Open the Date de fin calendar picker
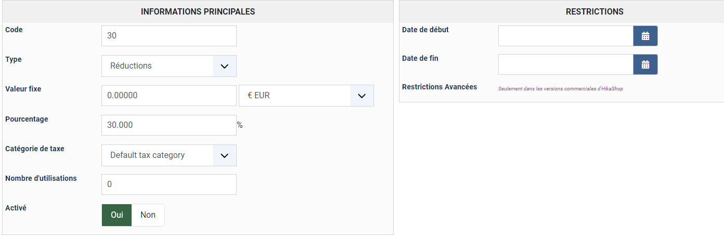 click(x=645, y=64)
